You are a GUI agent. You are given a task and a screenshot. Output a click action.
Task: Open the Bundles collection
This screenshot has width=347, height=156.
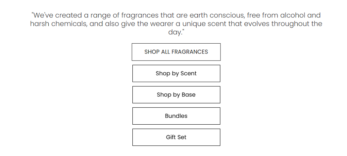(176, 116)
